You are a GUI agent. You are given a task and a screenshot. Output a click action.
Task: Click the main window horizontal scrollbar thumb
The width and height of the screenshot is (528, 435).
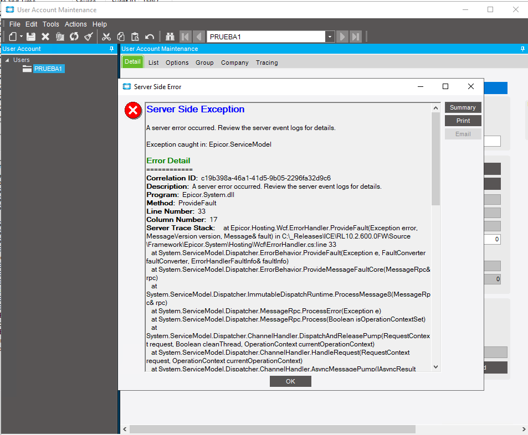tap(273, 429)
